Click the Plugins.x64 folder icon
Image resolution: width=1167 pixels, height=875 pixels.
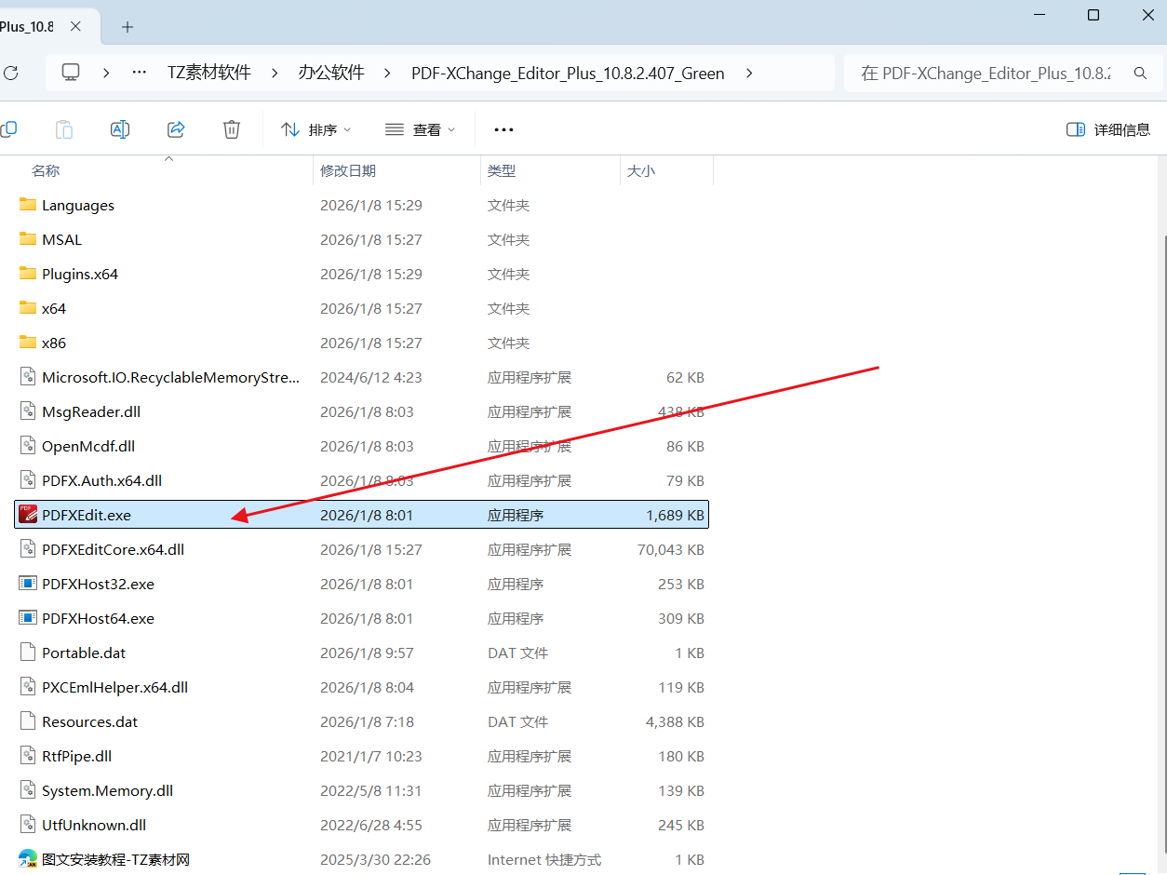point(28,274)
